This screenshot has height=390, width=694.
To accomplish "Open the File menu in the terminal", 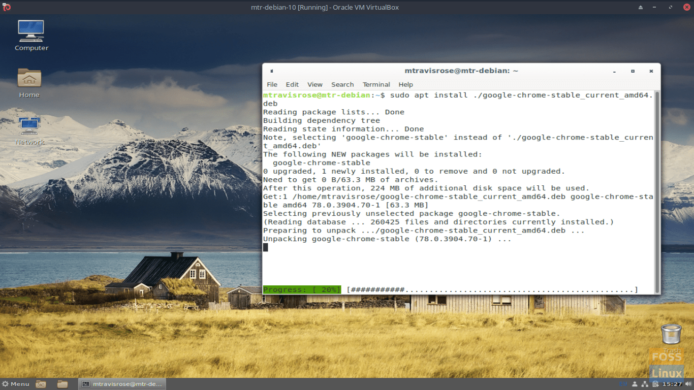I will pyautogui.click(x=272, y=84).
